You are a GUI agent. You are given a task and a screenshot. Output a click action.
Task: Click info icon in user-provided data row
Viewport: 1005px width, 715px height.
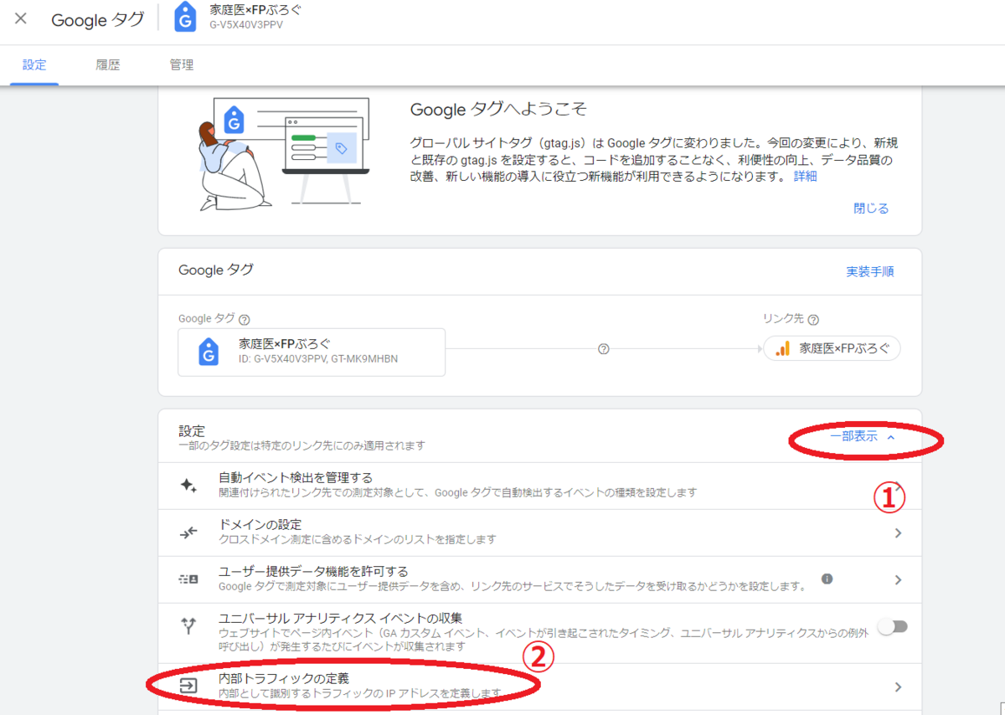coord(827,579)
